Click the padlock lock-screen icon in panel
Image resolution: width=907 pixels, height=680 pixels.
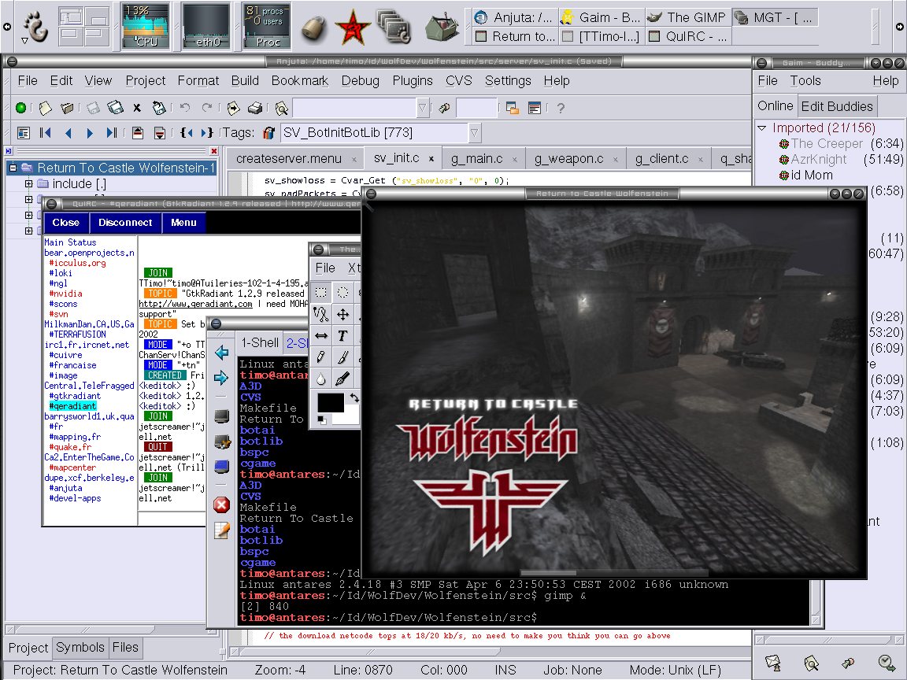[314, 28]
